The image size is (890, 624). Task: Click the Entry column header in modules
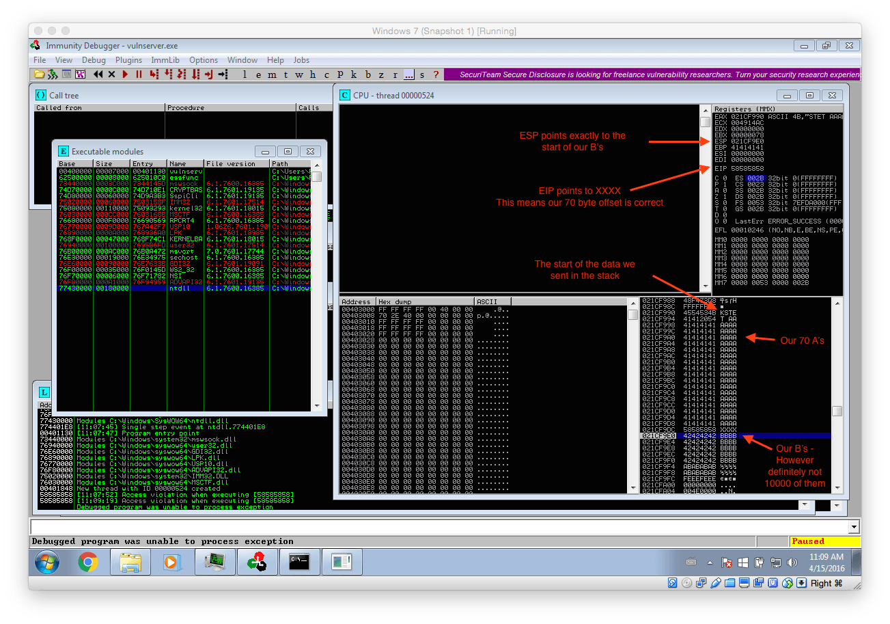click(148, 164)
